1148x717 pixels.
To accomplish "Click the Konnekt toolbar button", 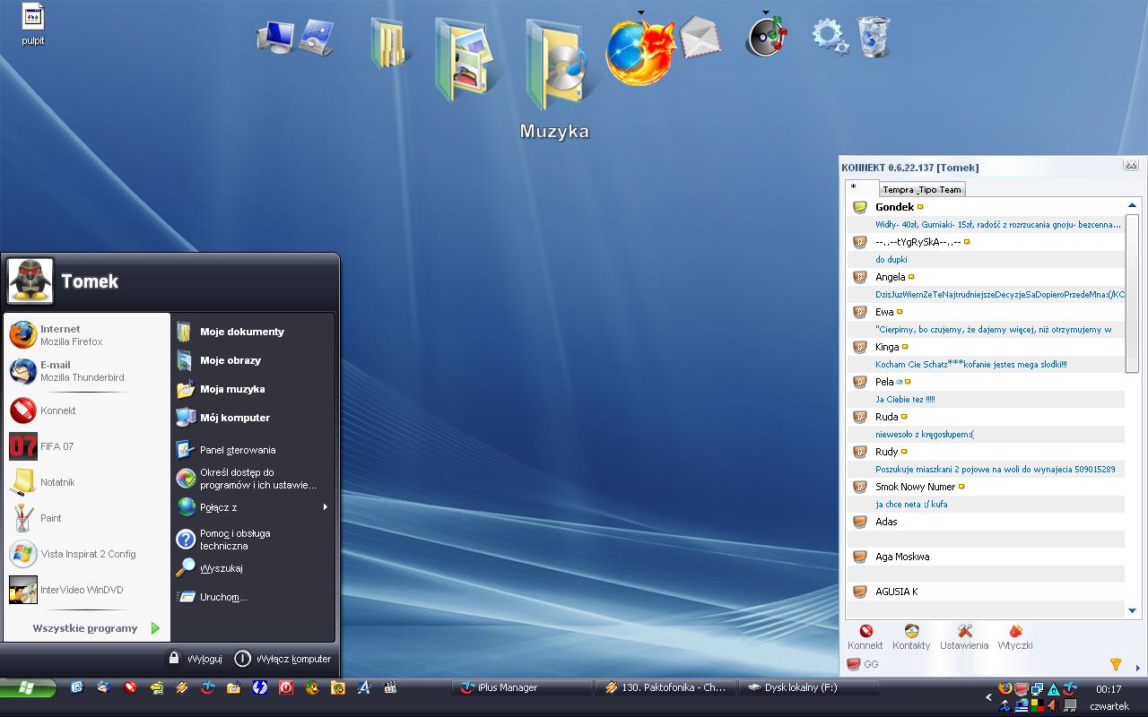I will coord(865,637).
